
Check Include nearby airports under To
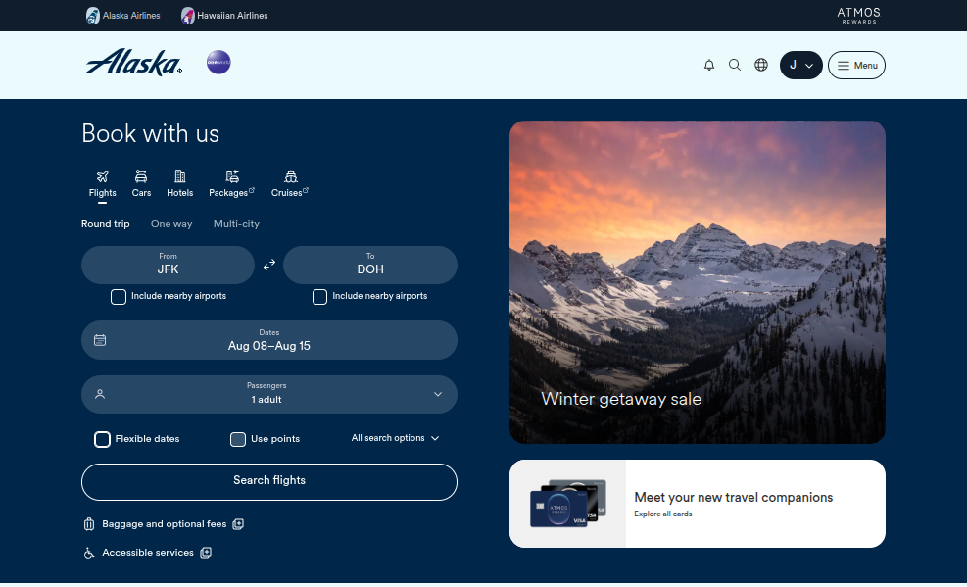pos(319,297)
